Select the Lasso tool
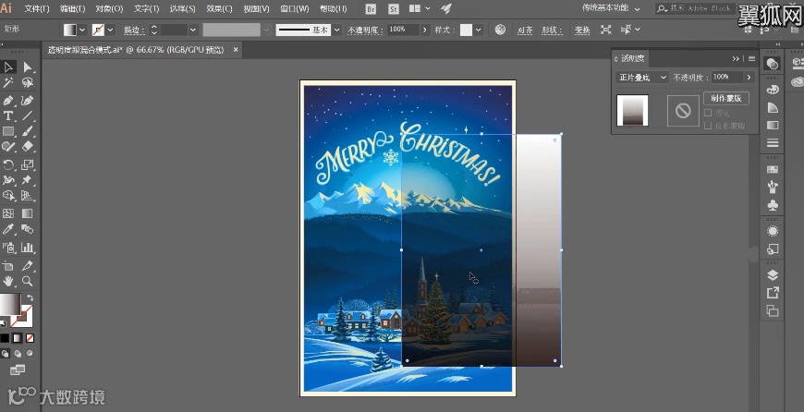The image size is (804, 412). point(28,83)
